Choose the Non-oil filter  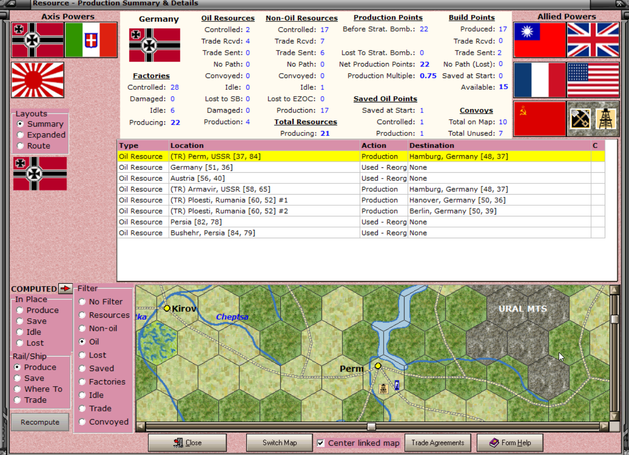coord(98,328)
